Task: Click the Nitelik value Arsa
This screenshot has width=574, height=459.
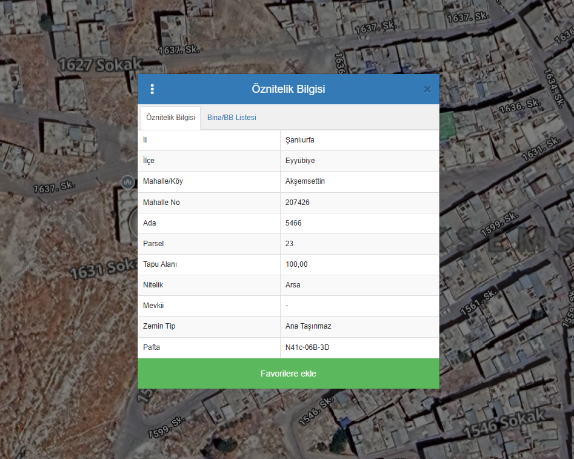Action: point(293,285)
